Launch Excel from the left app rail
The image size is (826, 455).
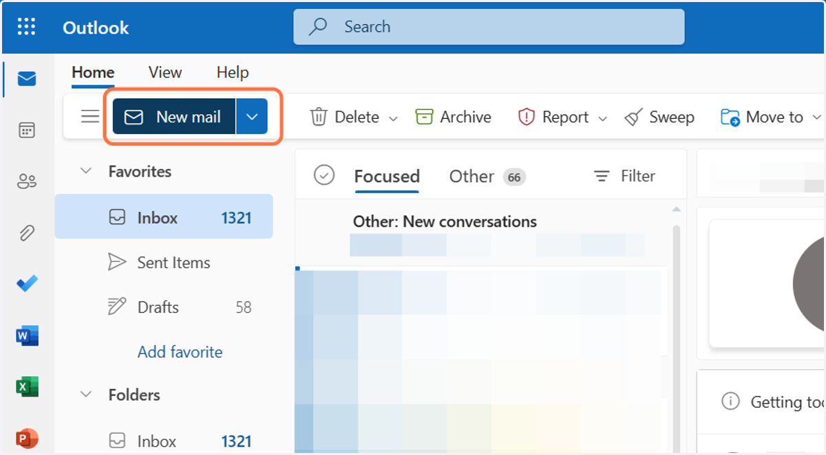pos(27,387)
